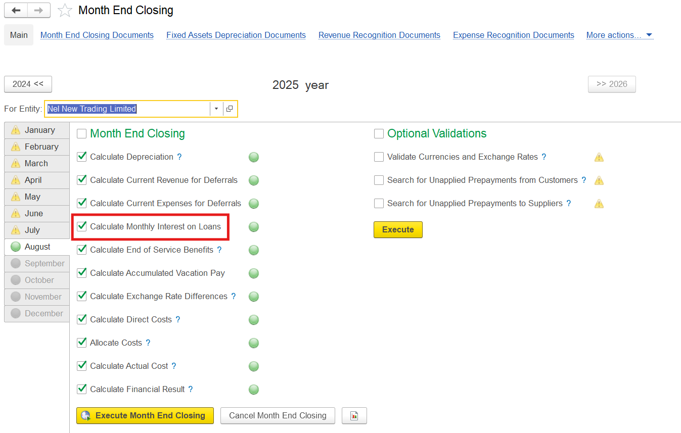Viewport: 681px width, 433px height.
Task: Uncheck Calculate Monthly Interest on Loans
Action: point(82,226)
